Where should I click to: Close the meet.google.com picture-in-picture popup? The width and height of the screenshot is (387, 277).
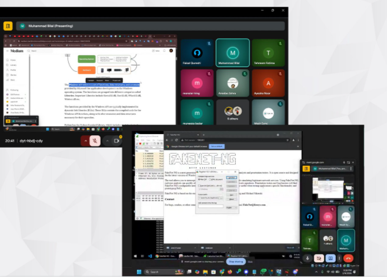[353, 162]
